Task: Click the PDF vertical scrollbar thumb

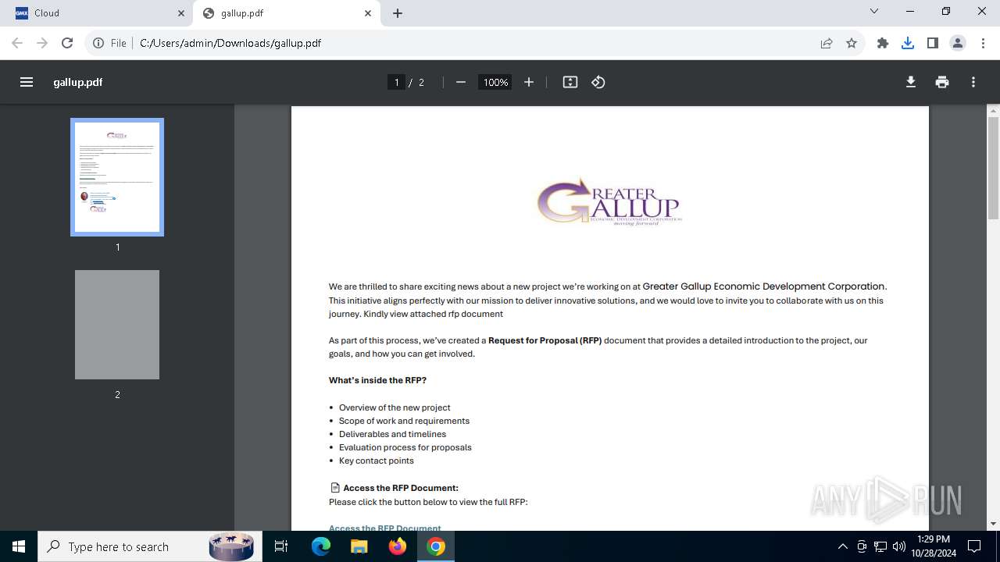Action: point(993,168)
